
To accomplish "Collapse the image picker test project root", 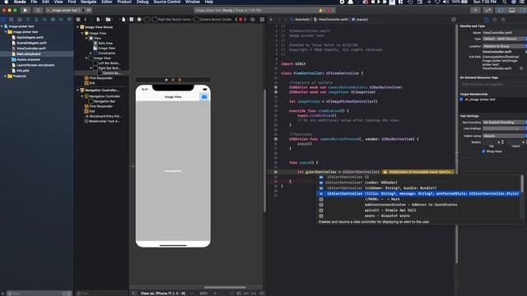I will tap(2, 26).
